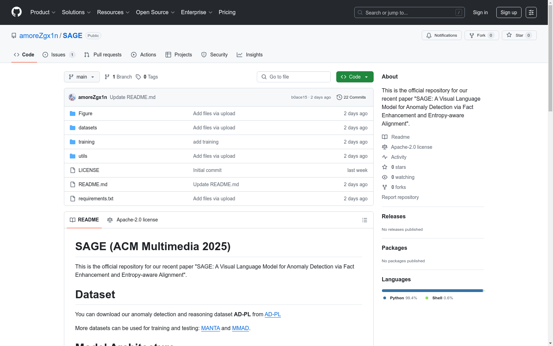Click Report repository link
Image resolution: width=553 pixels, height=346 pixels.
point(400,197)
